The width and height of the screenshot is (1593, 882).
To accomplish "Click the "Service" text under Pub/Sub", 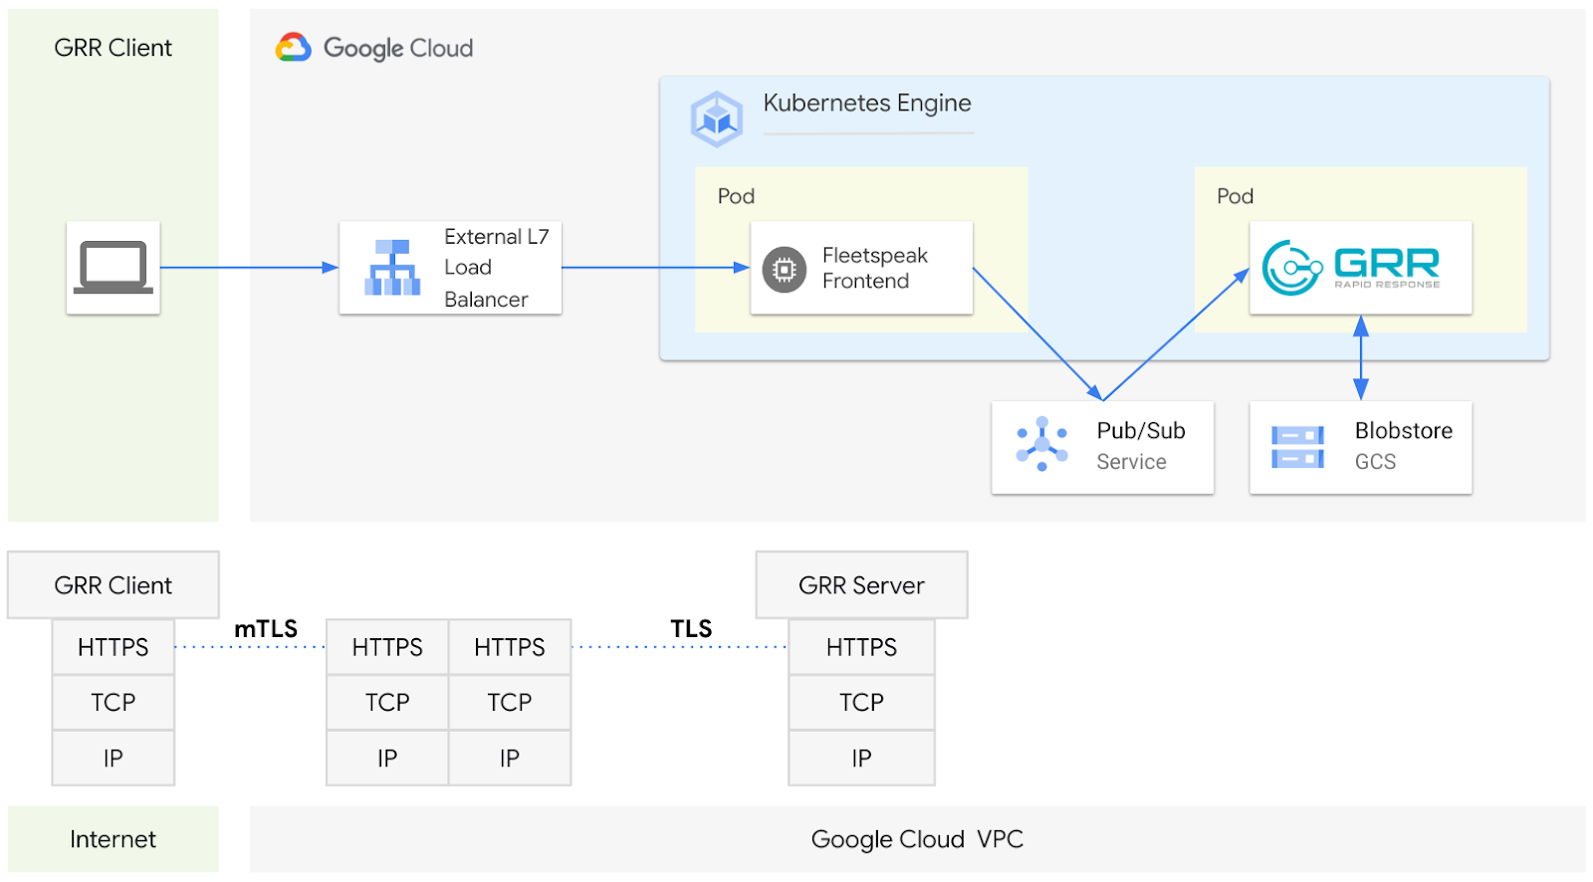I will 1131,462.
